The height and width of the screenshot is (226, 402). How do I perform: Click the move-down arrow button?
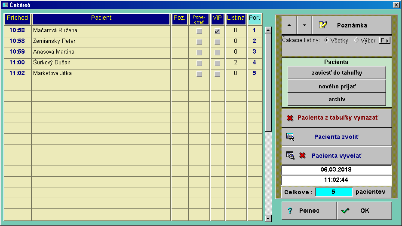point(304,25)
